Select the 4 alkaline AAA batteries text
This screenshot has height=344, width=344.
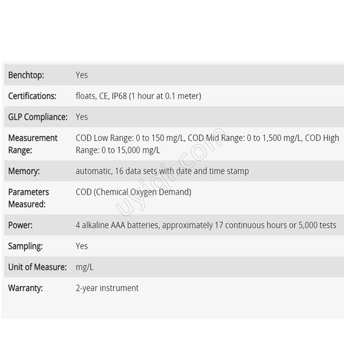[206, 225]
